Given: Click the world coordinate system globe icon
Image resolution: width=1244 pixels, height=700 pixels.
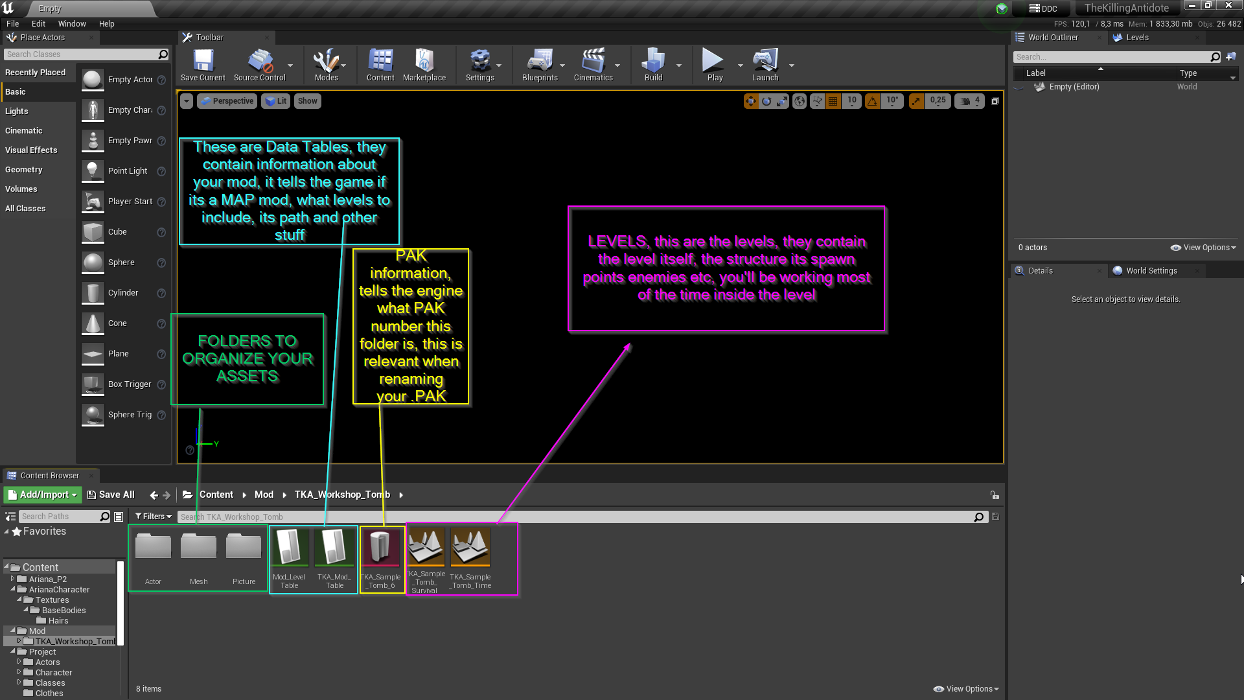Looking at the screenshot, I should tap(800, 101).
